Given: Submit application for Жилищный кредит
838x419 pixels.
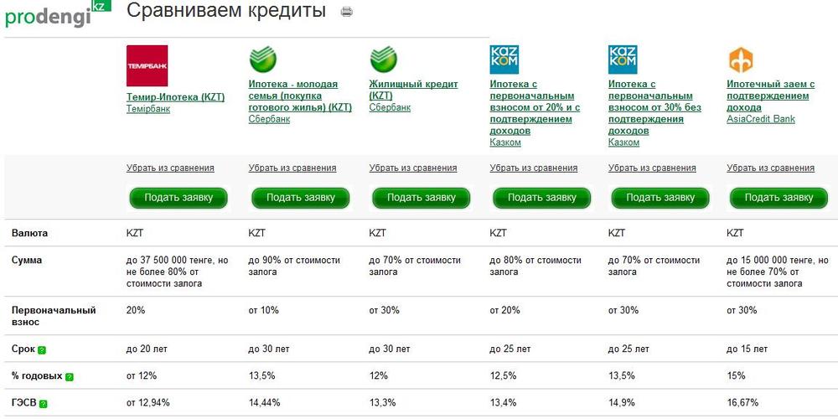Looking at the screenshot, I should (422, 198).
